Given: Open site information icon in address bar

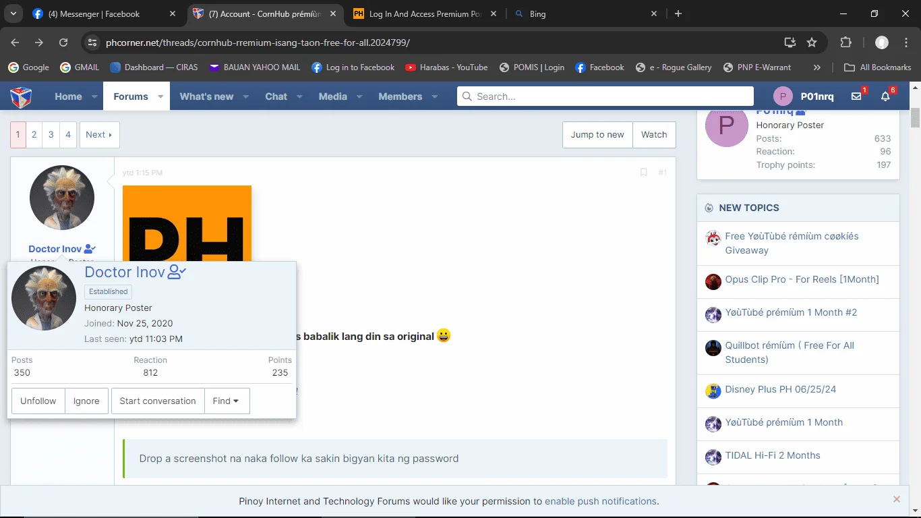Looking at the screenshot, I should 93,42.
